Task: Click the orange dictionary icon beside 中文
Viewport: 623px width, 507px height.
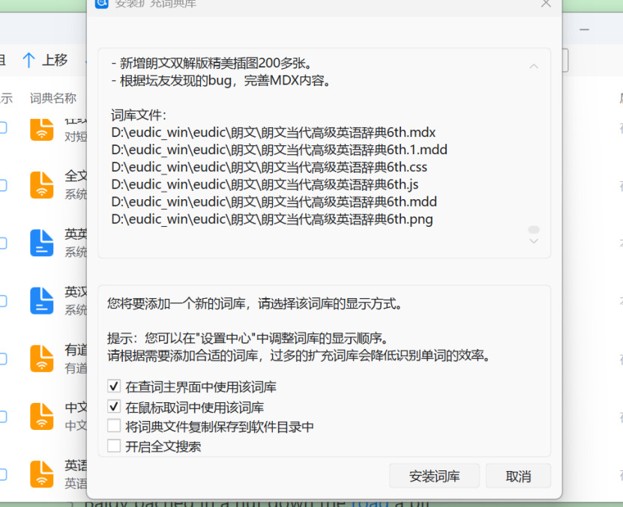Action: coord(42,416)
